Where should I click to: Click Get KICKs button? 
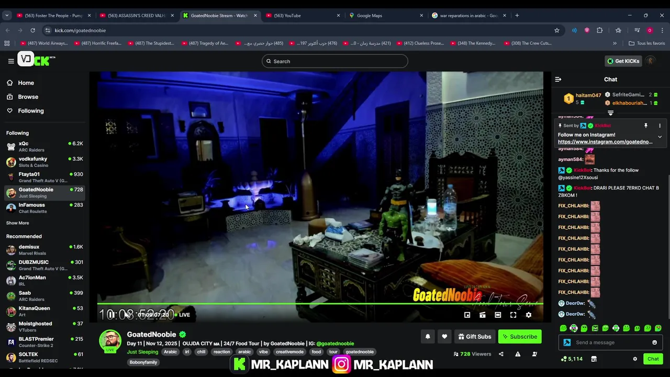[x=623, y=61]
